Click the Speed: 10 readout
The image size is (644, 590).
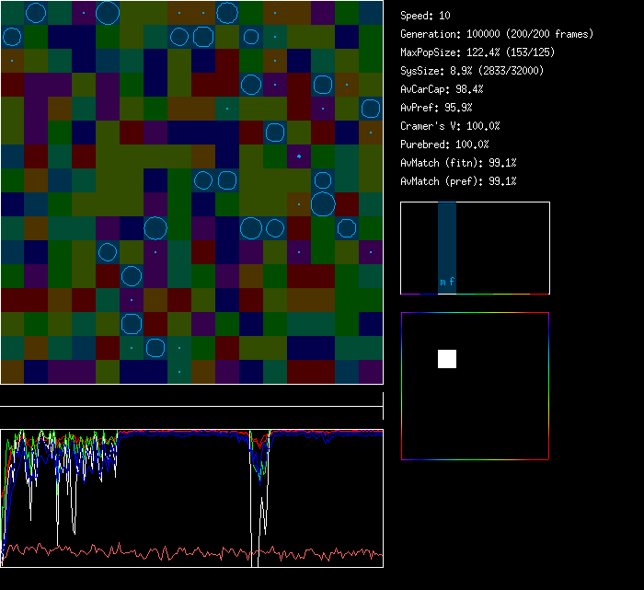(x=425, y=16)
